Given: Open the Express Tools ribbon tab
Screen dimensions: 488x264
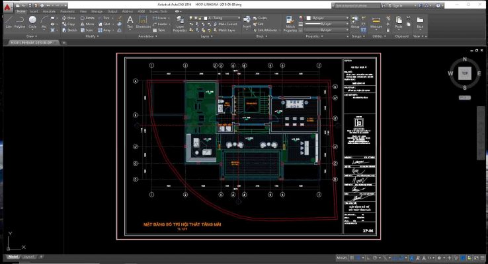Looking at the screenshot, I should pos(159,11).
